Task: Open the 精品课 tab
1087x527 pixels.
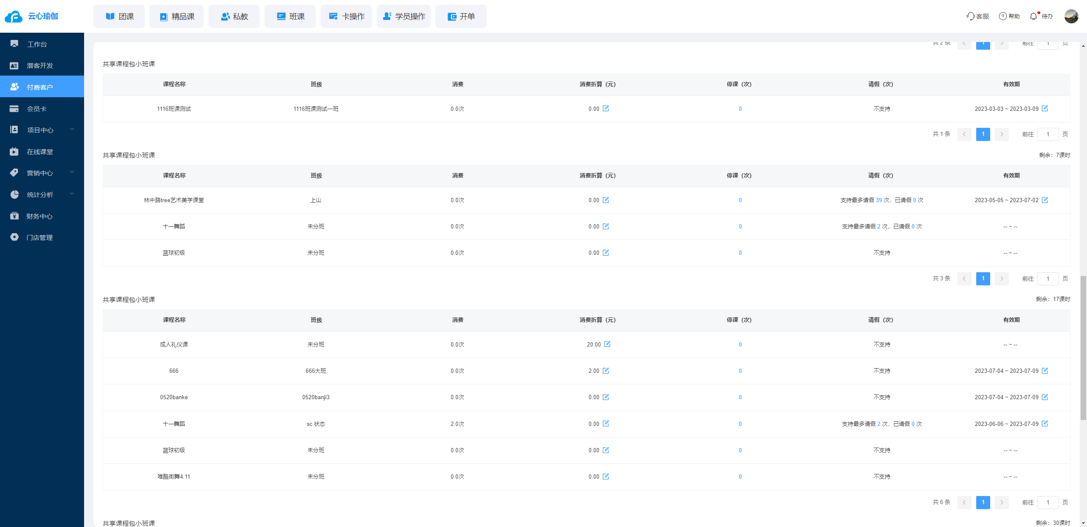Action: pos(177,17)
